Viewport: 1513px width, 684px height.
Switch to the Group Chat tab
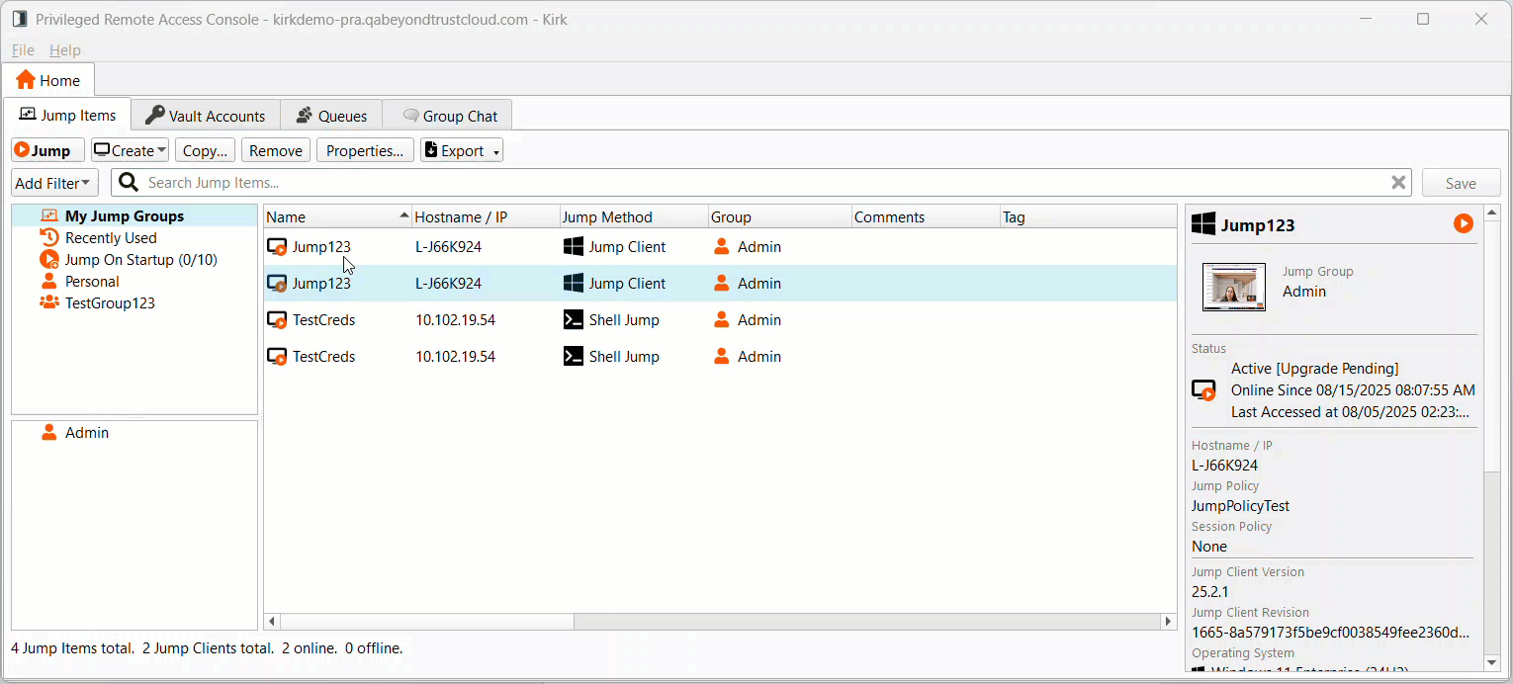[448, 116]
